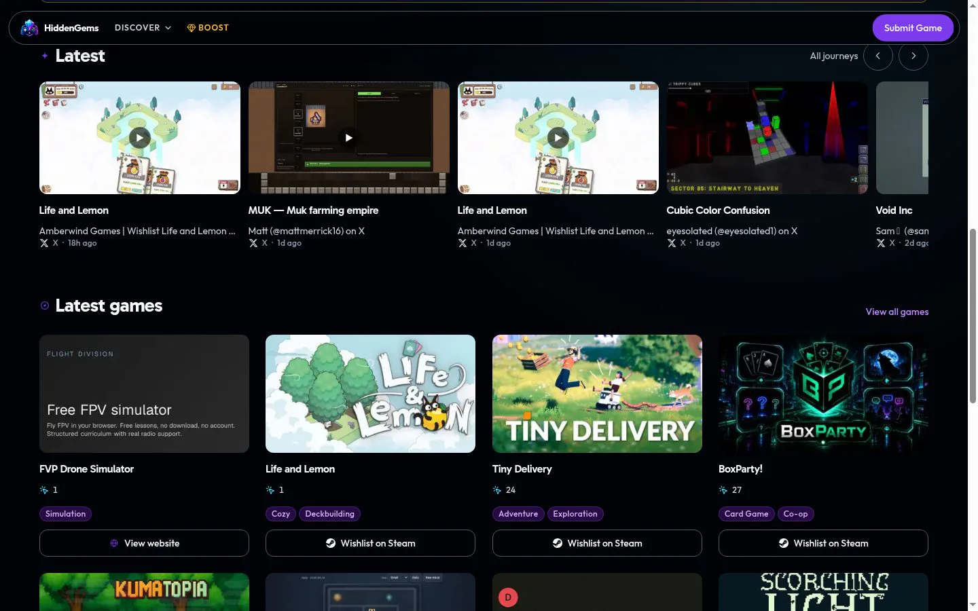Viewport: 978px width, 611px height.
Task: Click the Submit Game button
Action: [913, 28]
